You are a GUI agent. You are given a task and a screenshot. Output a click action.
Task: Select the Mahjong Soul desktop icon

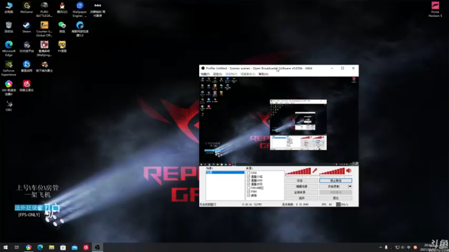tap(44, 49)
